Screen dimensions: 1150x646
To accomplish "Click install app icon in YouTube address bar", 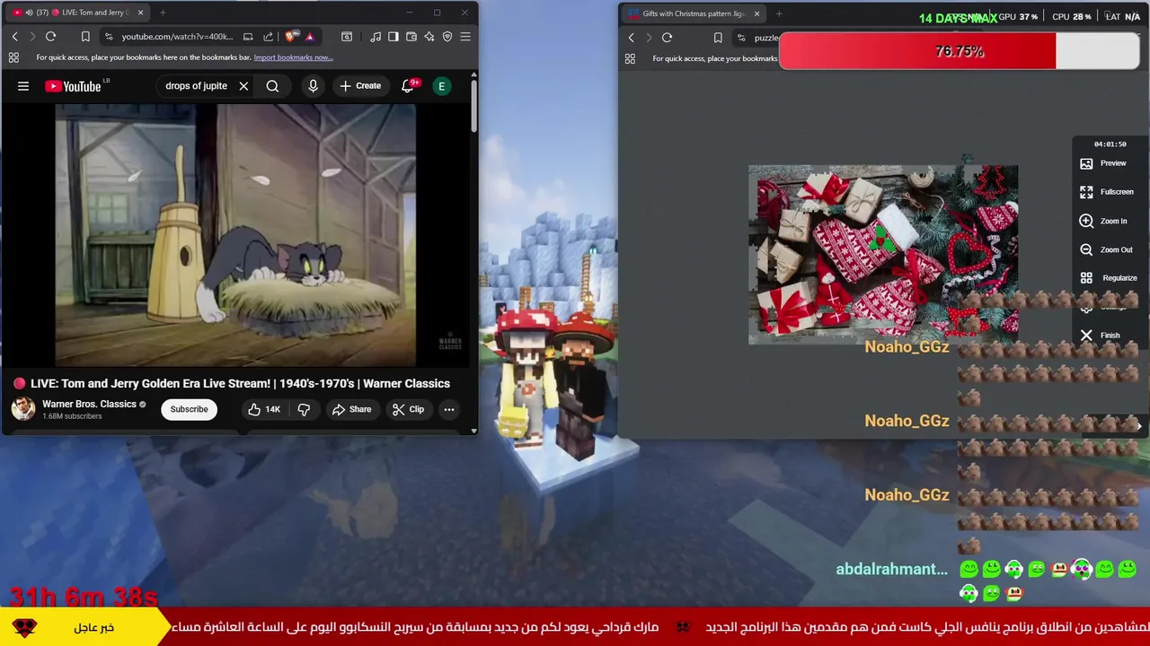I will tap(248, 37).
